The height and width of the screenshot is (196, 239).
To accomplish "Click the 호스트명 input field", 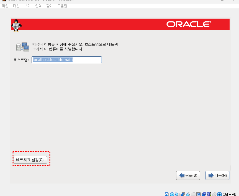I will point(67,60).
